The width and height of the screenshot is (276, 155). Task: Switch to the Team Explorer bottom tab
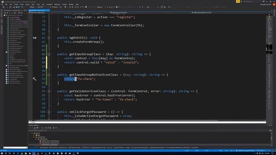pos(44,148)
